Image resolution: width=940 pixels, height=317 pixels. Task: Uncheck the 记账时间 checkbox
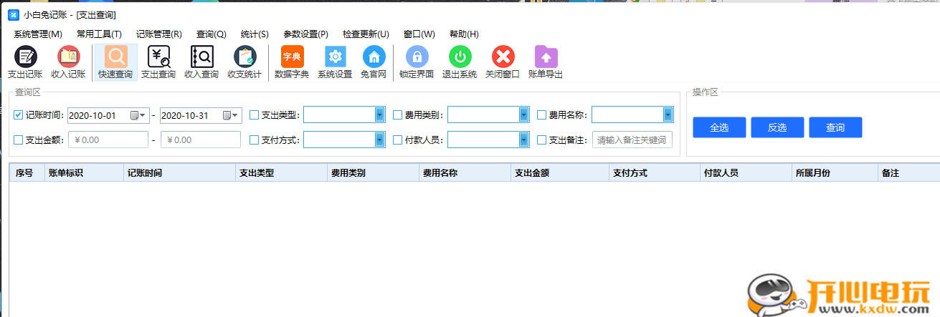(x=19, y=114)
